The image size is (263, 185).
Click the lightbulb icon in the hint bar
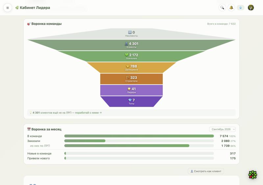(31, 113)
